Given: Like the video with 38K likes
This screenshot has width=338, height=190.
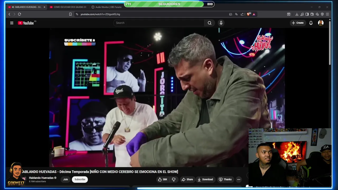Looking at the screenshot, I should pyautogui.click(x=162, y=179).
